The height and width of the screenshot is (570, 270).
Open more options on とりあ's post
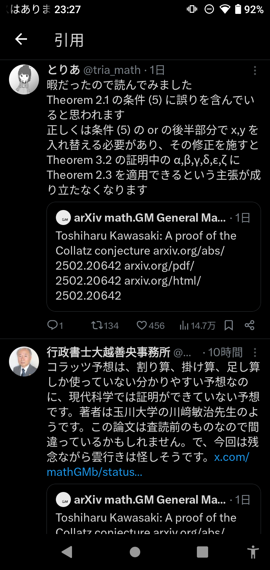tap(255, 70)
